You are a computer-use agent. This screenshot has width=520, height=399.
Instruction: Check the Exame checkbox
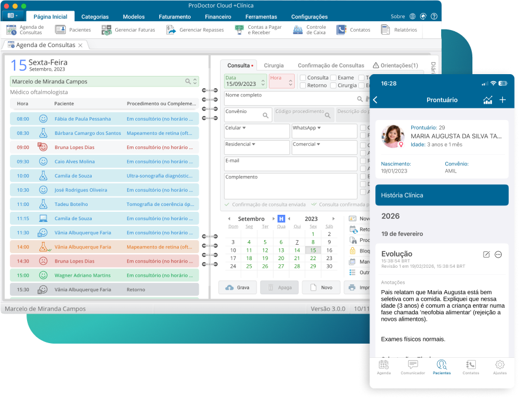tap(334, 78)
